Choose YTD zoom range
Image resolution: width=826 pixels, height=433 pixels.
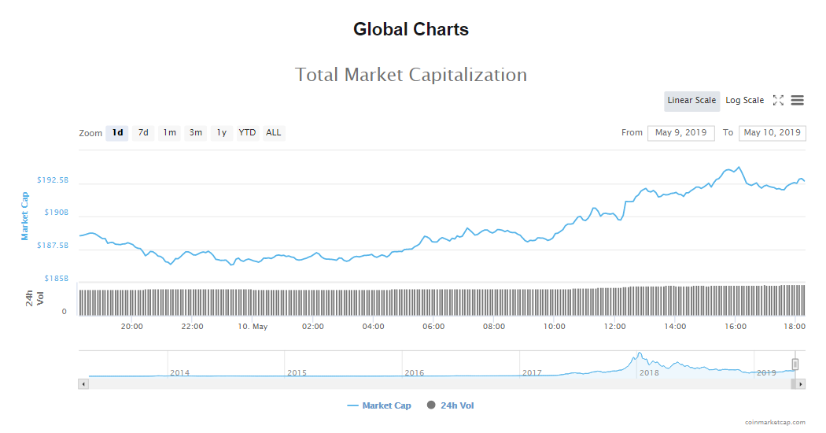(247, 133)
